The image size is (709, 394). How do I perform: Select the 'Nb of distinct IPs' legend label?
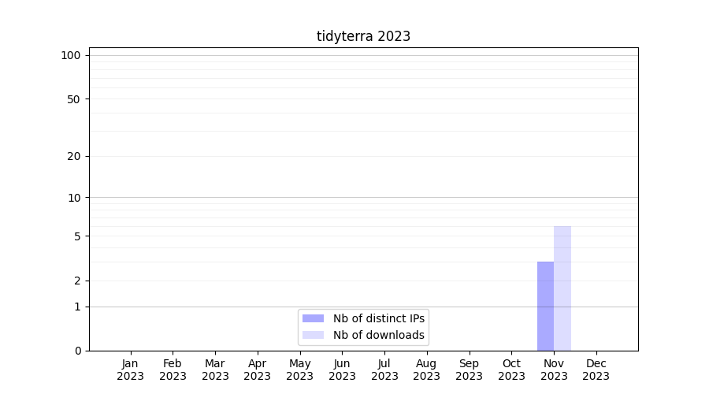378,318
